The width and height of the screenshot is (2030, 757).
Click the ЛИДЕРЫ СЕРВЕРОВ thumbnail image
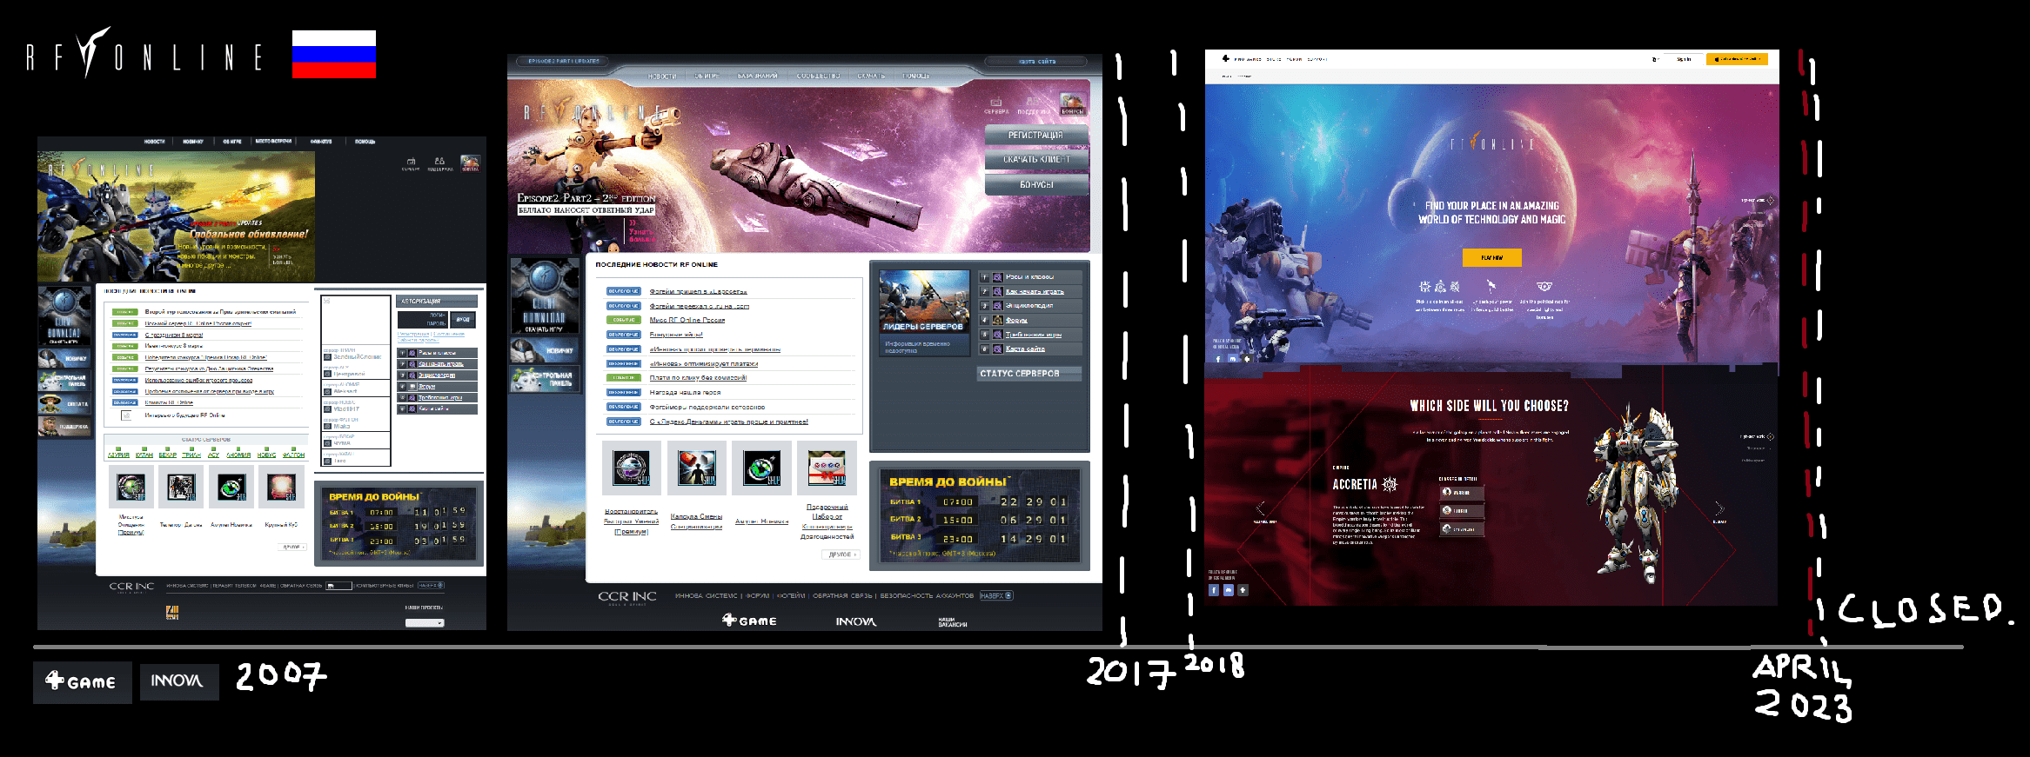tap(923, 301)
